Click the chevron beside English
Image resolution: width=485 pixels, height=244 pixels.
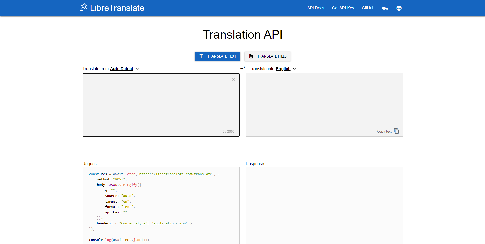click(295, 69)
